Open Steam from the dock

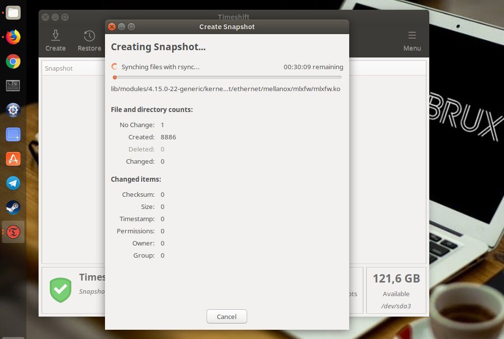coord(13,207)
